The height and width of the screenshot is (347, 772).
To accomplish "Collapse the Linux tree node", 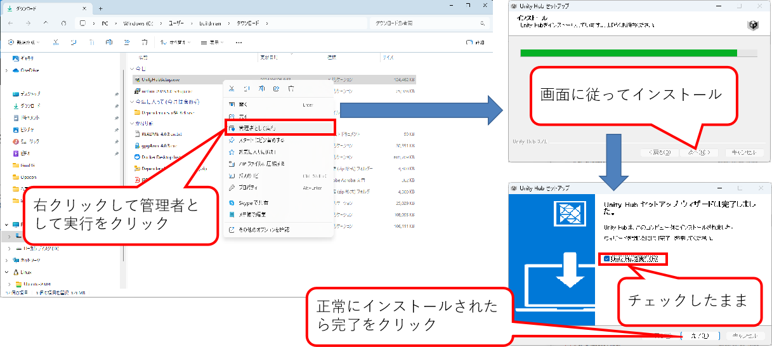I will click(x=6, y=272).
